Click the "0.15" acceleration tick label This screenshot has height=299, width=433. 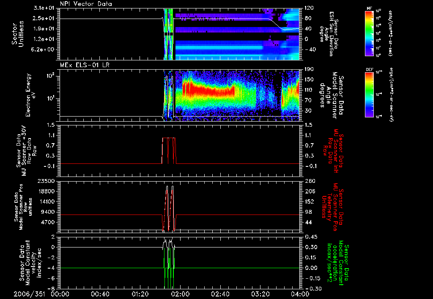pyautogui.click(x=311, y=258)
